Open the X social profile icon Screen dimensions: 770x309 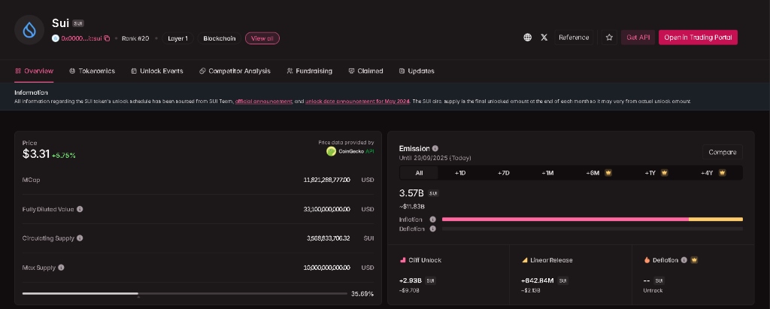point(544,38)
